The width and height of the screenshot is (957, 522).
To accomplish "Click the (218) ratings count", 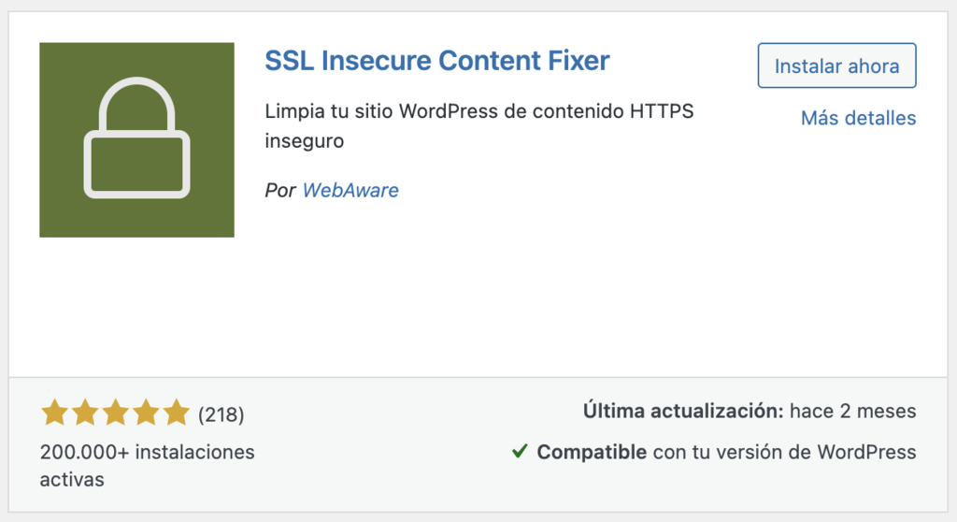I will 221,413.
